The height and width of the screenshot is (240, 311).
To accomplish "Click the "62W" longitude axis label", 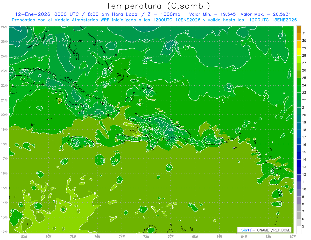I will (x=268, y=236).
